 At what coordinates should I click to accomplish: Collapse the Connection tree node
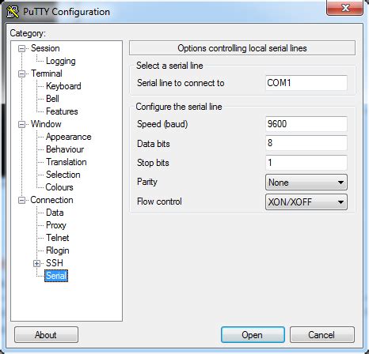pos(21,200)
